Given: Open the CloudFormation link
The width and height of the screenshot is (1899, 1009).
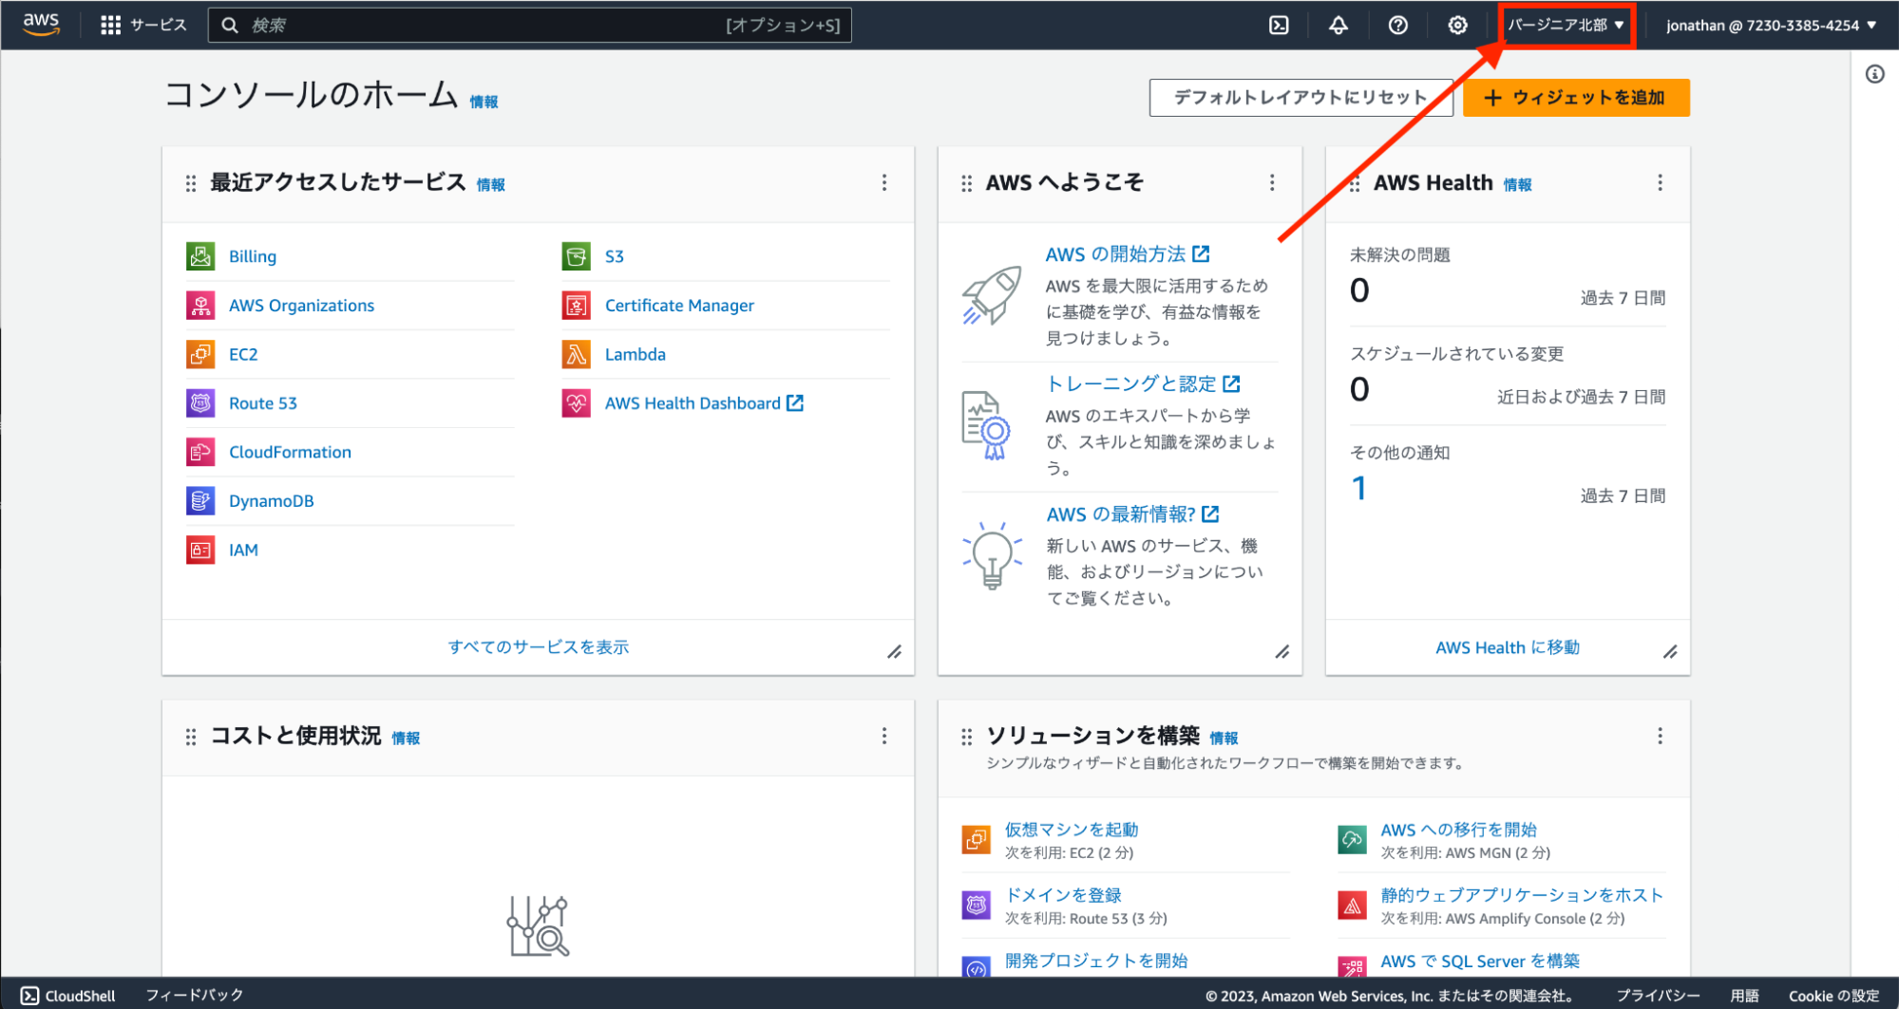Looking at the screenshot, I should point(290,452).
